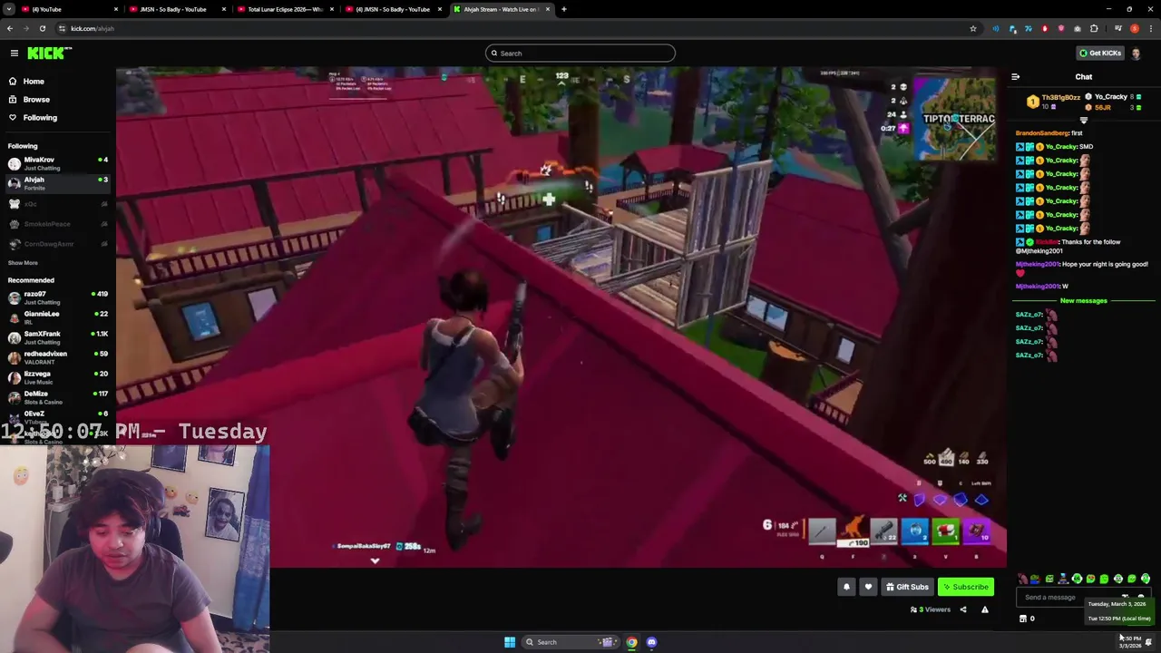Expand Show More under Following
This screenshot has height=653, width=1161.
23,263
